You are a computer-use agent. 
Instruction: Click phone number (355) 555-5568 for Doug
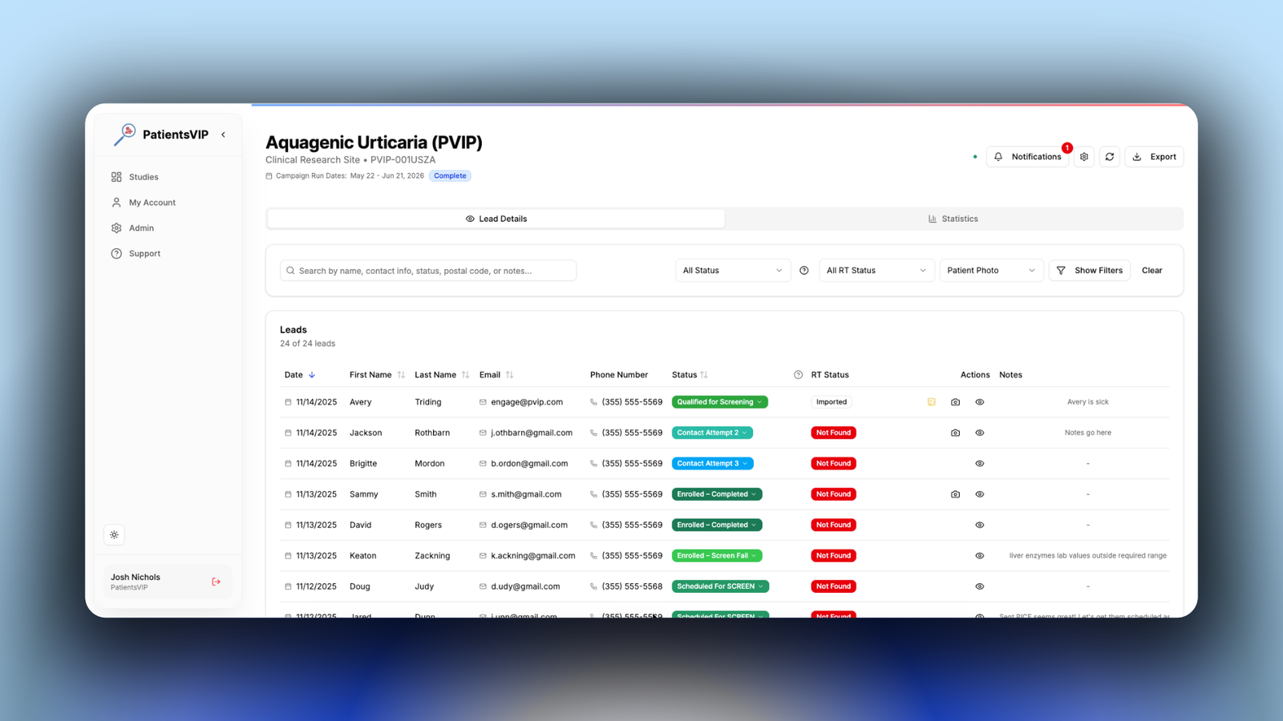(632, 586)
